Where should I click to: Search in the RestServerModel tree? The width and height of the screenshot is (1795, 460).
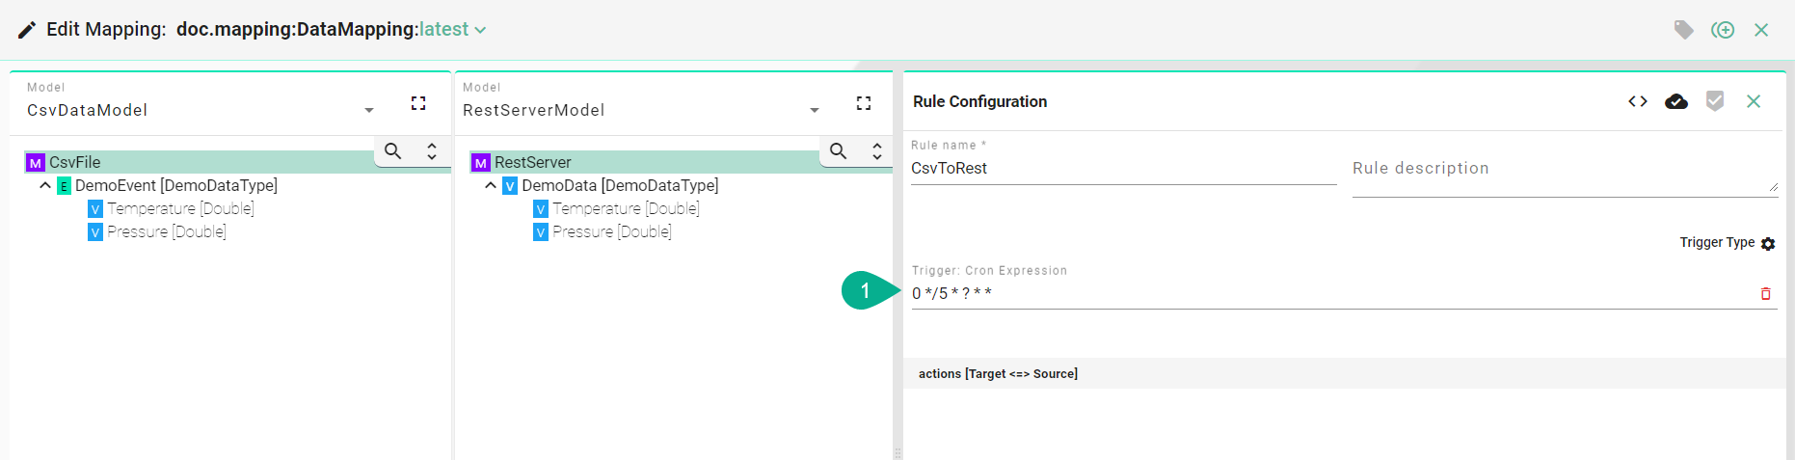(x=839, y=150)
